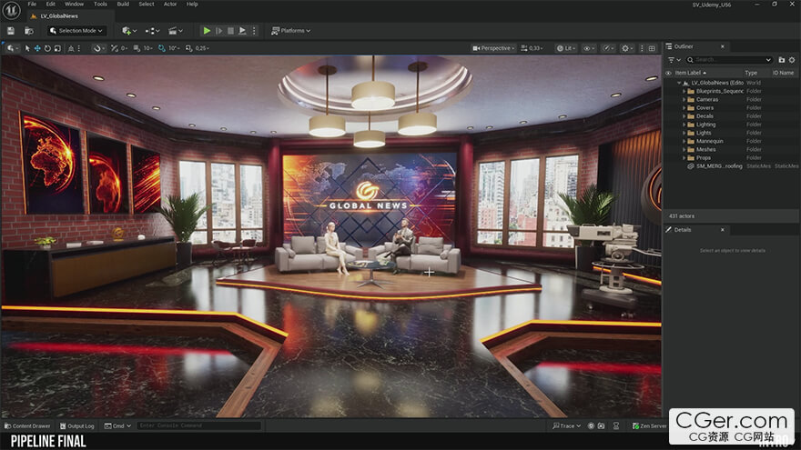
Task: Open viewport settings gear menu
Action: pos(627,48)
